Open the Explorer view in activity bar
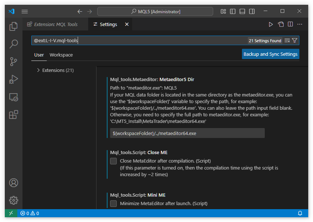 coord(13,26)
